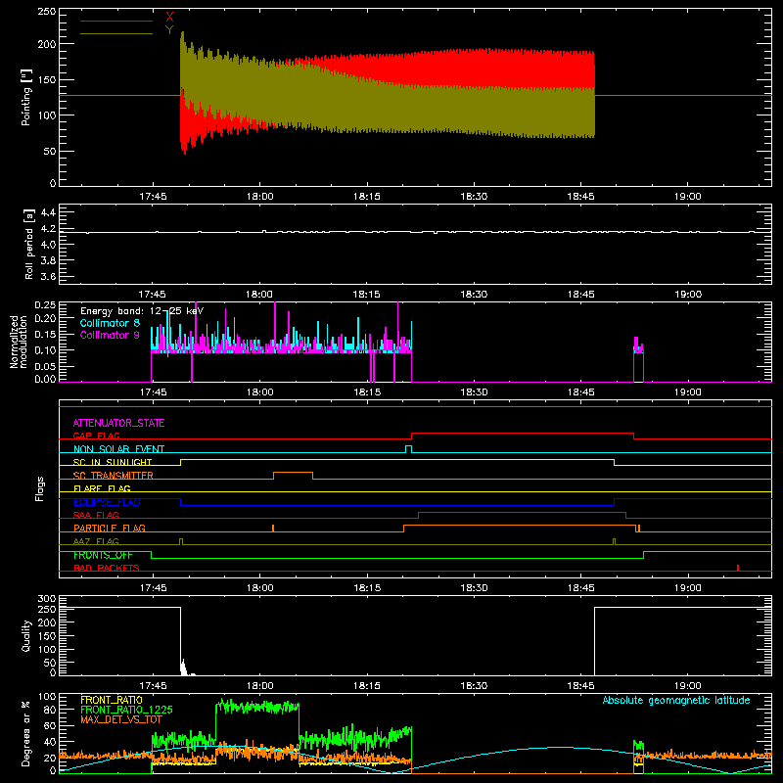
Task: Click the Flags axis title
Action: pyautogui.click(x=39, y=488)
